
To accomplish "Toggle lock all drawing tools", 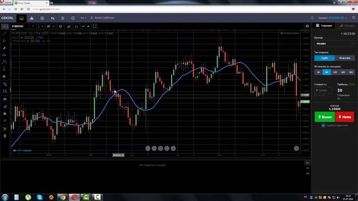I will click(5, 113).
